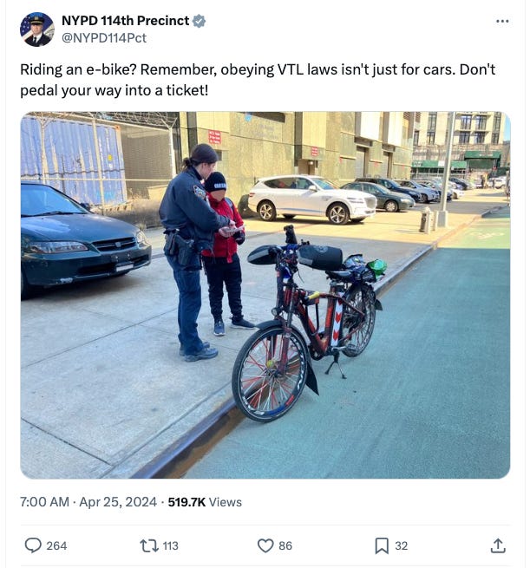Viewport: 530px width, 568px height.
Task: Click the e-bike in the tweet photo
Action: pyautogui.click(x=308, y=323)
